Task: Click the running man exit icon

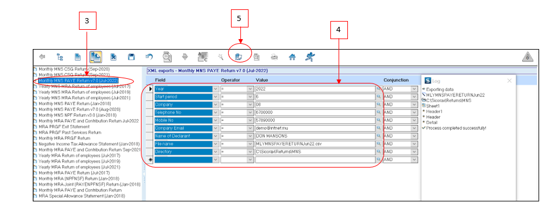Action: (310, 56)
